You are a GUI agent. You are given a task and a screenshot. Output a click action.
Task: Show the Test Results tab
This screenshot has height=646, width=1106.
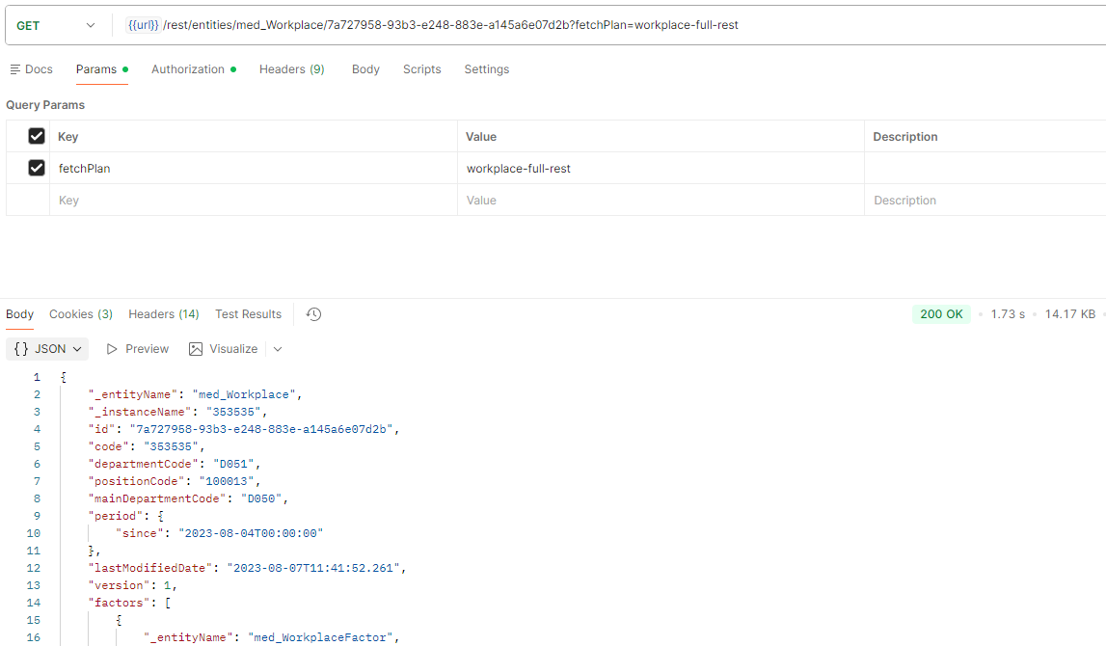[x=248, y=314]
